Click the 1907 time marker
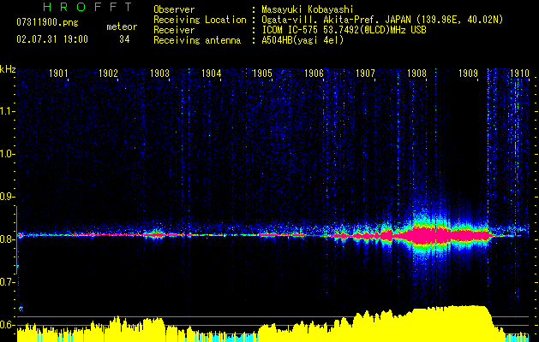The width and height of the screenshot is (539, 342). (365, 73)
